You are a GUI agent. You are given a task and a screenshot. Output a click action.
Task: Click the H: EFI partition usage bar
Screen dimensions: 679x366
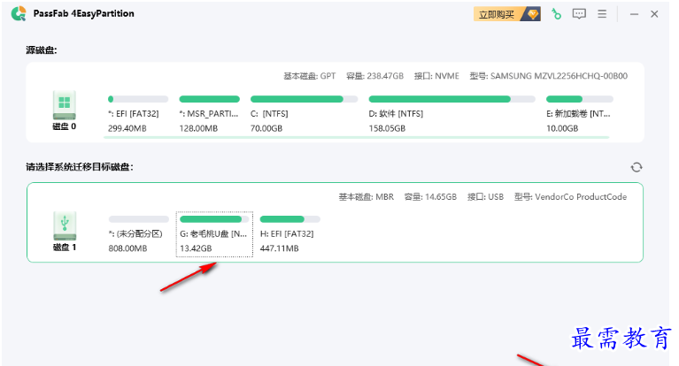289,219
